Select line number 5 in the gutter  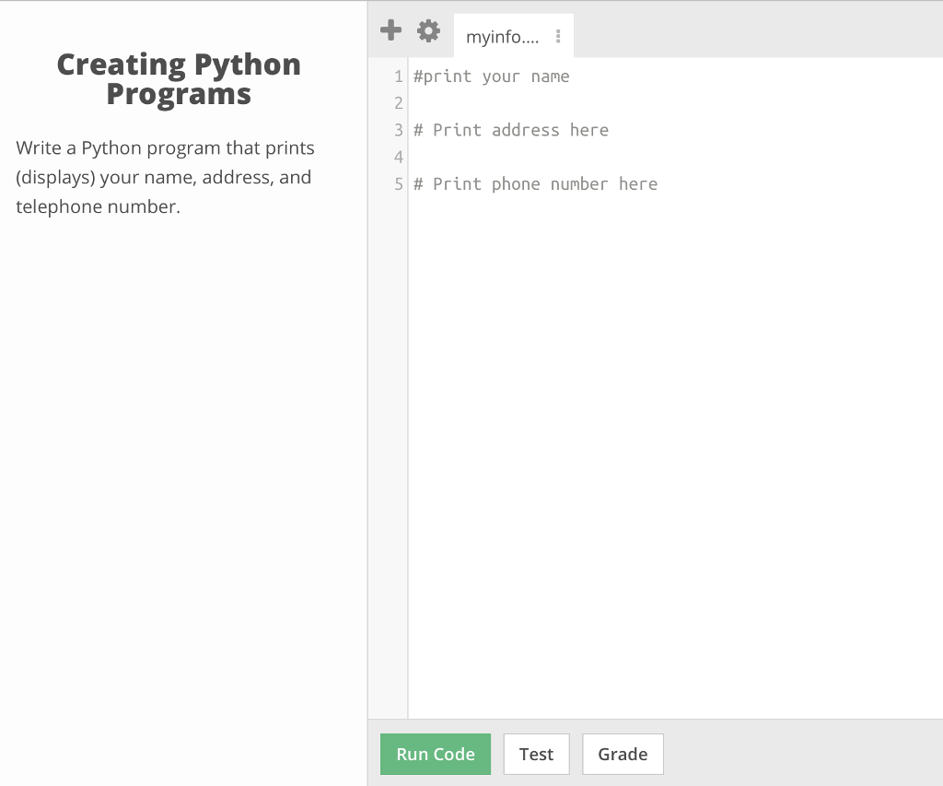click(x=397, y=183)
